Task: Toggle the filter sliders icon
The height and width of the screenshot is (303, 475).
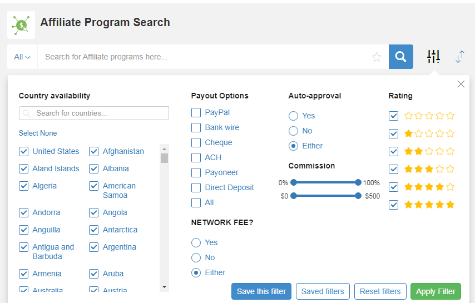Action: pos(433,57)
